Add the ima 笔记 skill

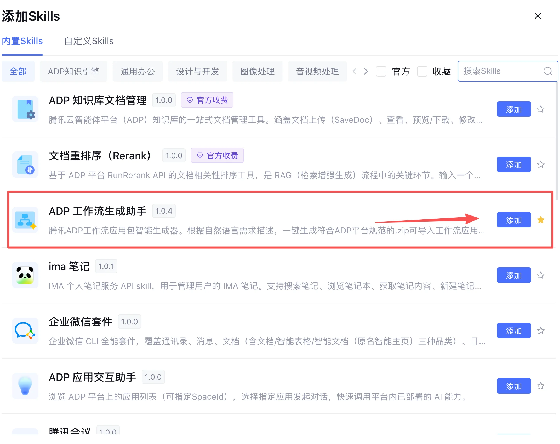[x=514, y=275]
